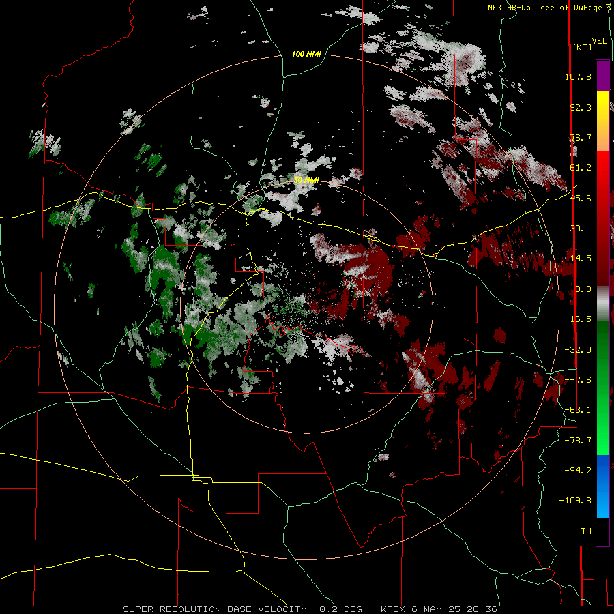Pick the blue segment of the color bar
Image resolution: width=614 pixels, height=614 pixels.
[602, 486]
